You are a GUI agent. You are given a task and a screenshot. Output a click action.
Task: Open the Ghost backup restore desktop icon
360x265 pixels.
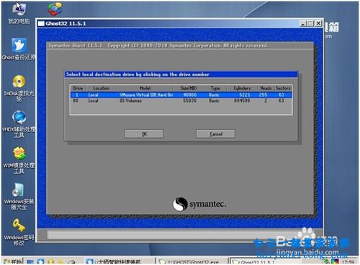point(19,49)
